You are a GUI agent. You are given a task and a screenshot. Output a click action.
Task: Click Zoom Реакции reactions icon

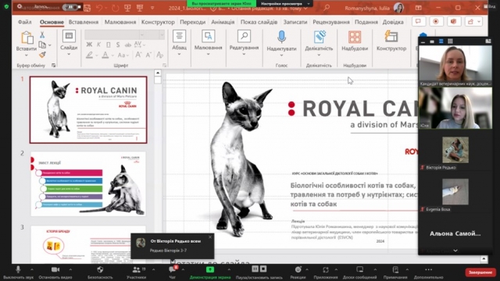[298, 270]
